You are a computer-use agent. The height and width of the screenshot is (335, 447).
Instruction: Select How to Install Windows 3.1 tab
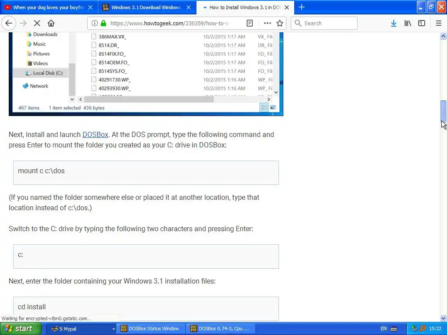[x=245, y=7]
